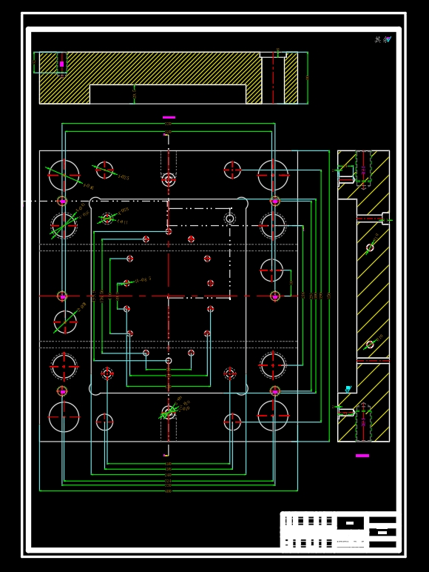Pick the large guide hole circle at top-left corner
429x572 pixels.
click(64, 175)
